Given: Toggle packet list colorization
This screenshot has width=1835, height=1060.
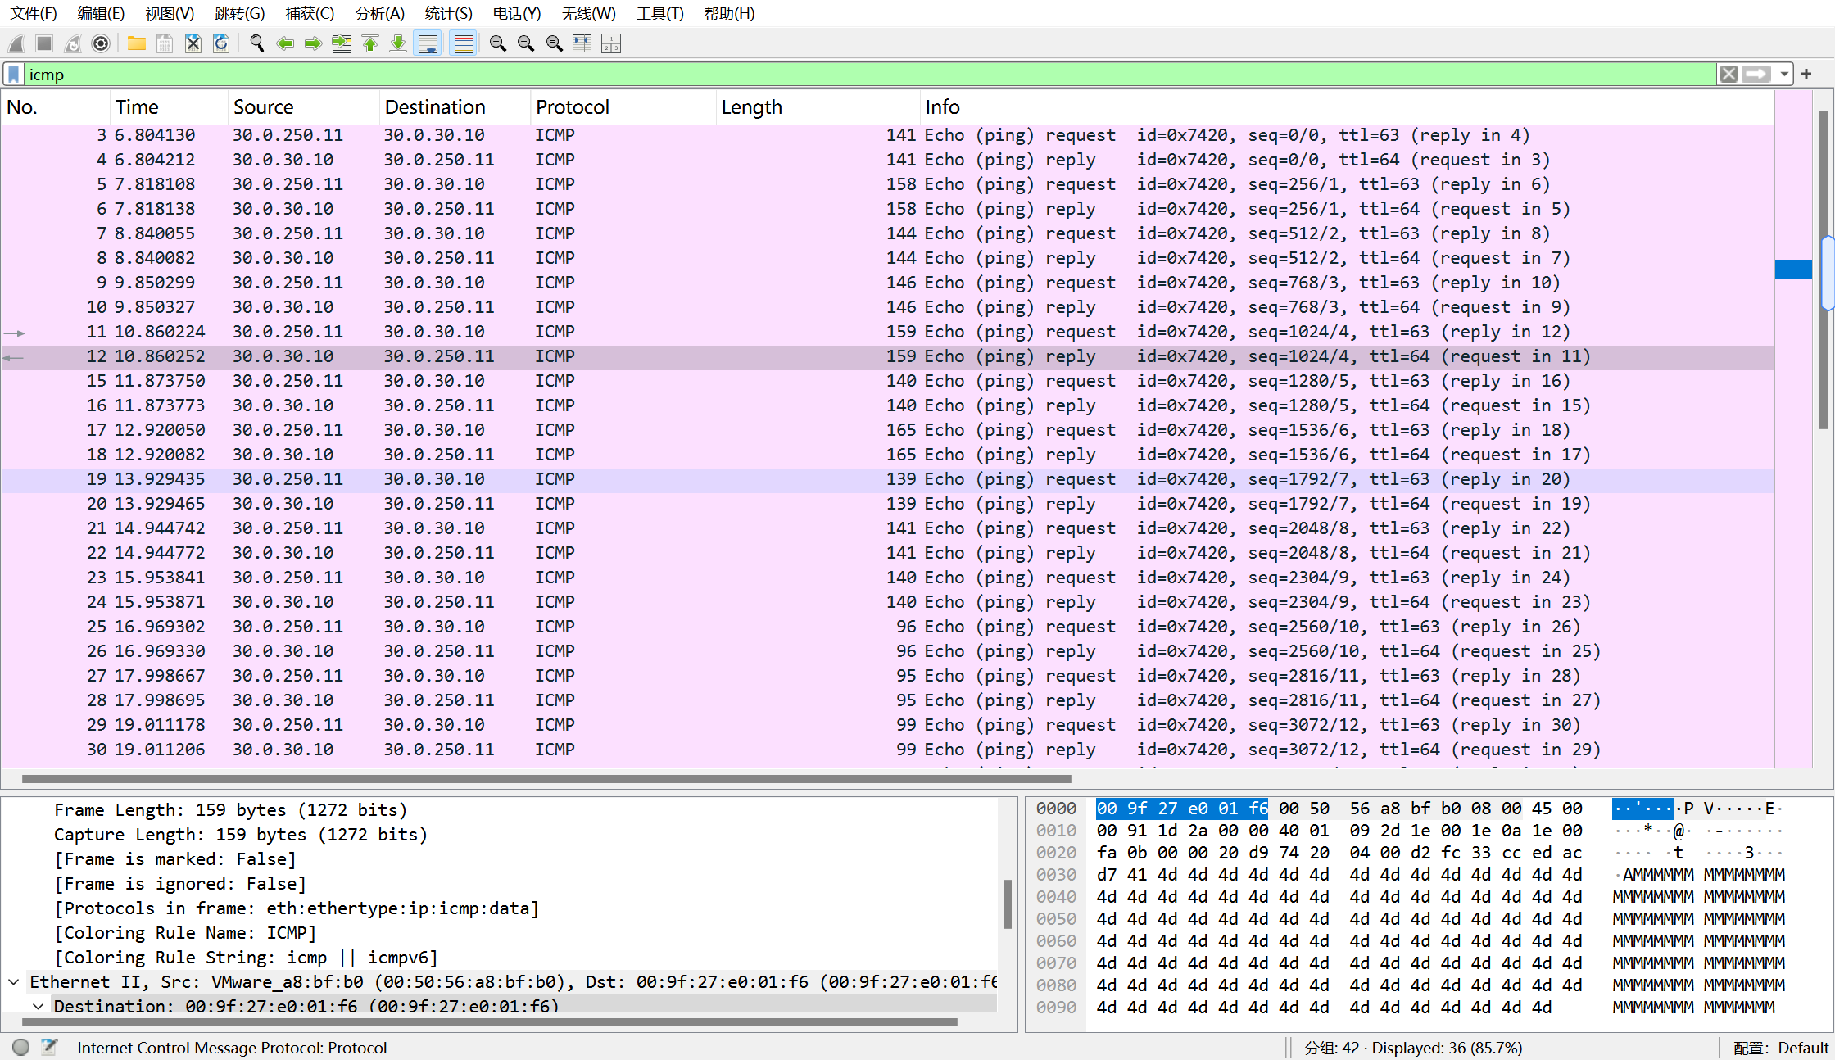Looking at the screenshot, I should click(x=463, y=43).
